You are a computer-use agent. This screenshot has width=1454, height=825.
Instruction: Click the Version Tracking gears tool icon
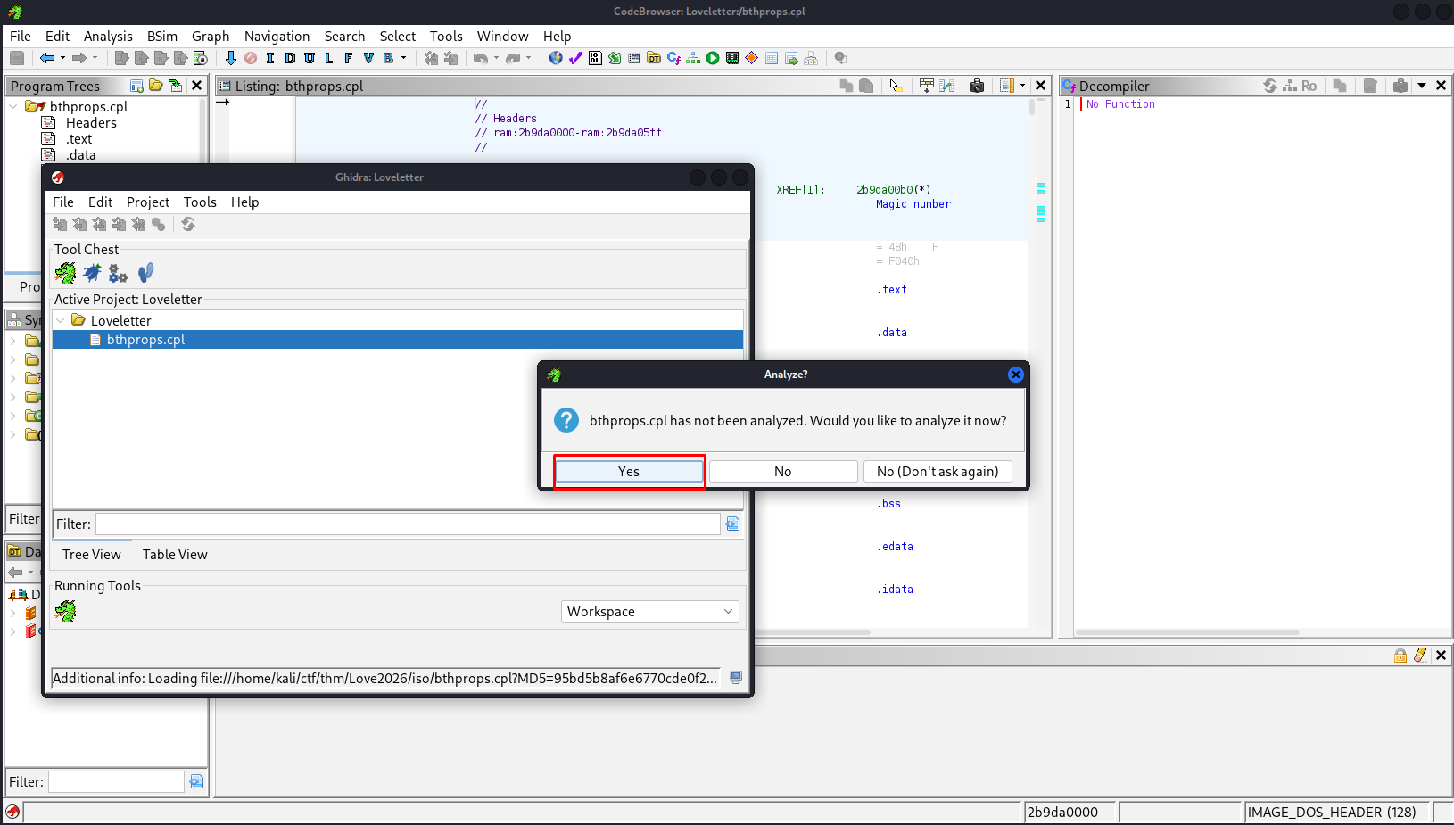(x=118, y=273)
